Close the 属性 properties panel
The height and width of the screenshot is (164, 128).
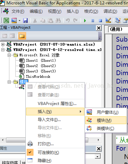click(99, 149)
